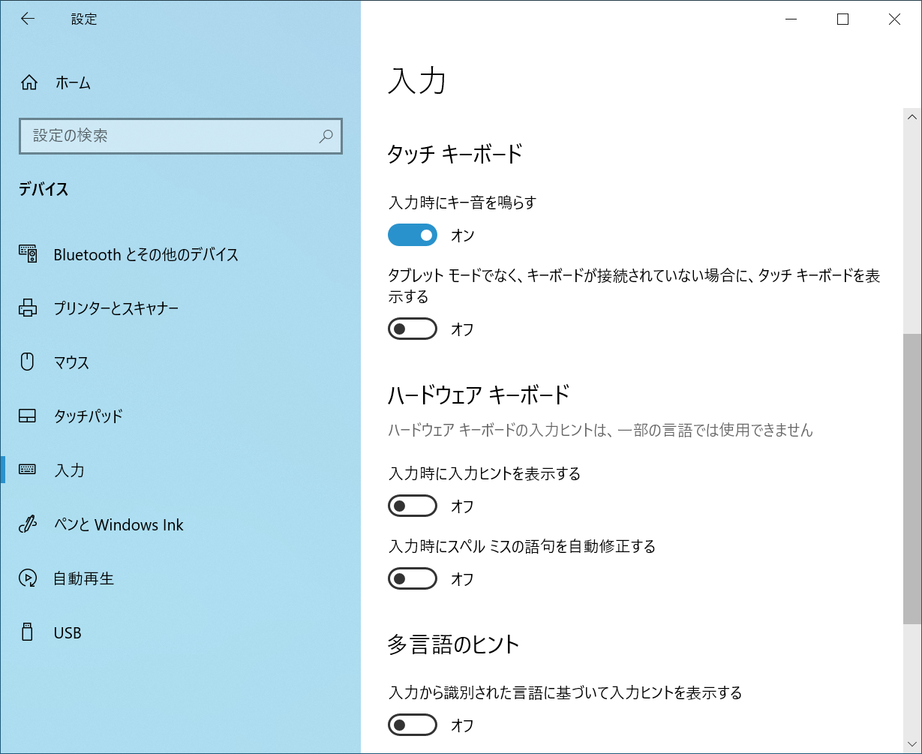
Task: Click the search magnifier in settings search
Action: point(325,136)
